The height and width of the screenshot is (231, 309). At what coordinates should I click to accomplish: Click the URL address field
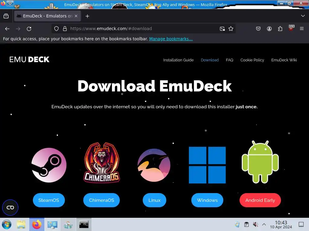coord(144,29)
